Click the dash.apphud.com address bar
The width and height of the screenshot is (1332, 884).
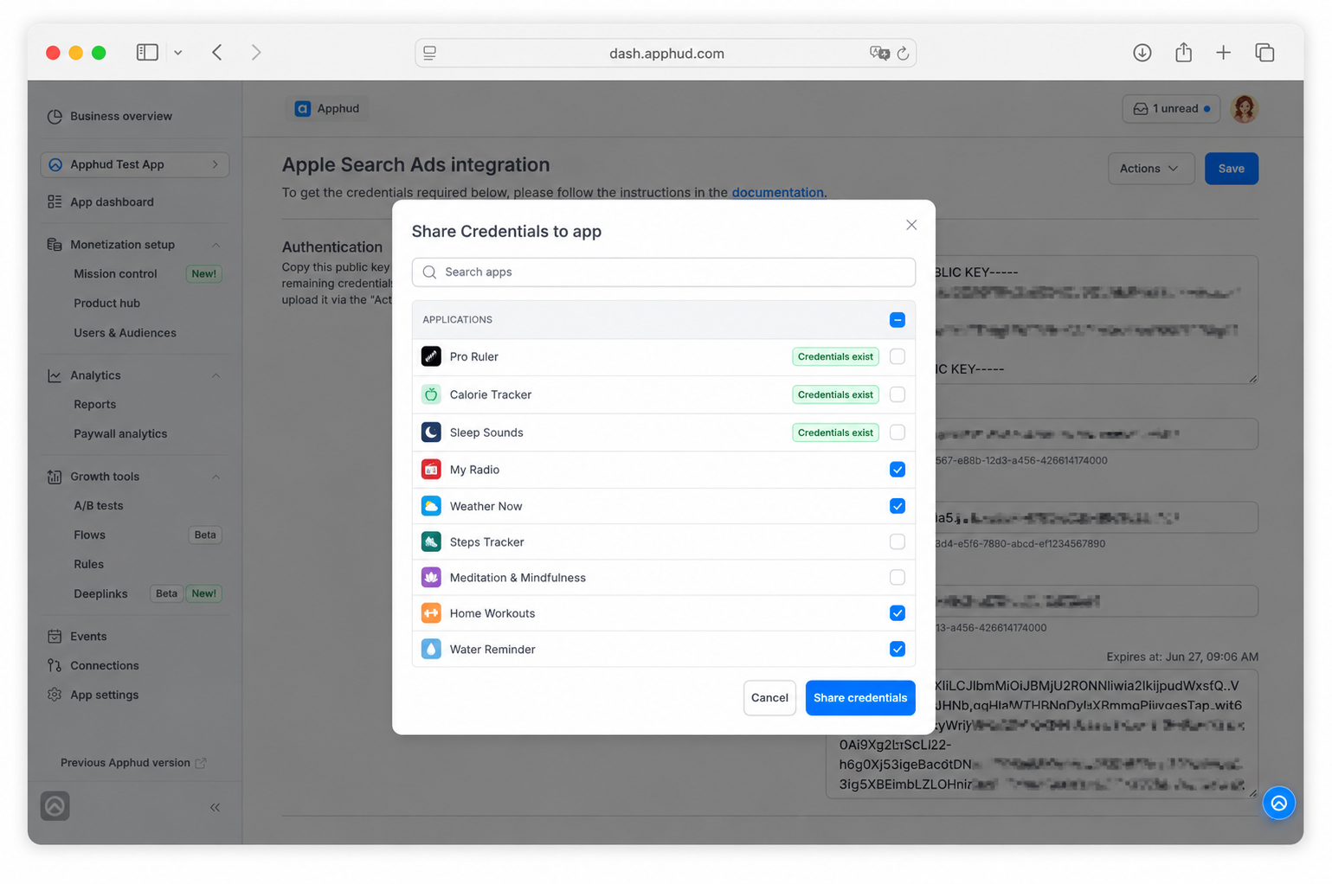tap(666, 54)
